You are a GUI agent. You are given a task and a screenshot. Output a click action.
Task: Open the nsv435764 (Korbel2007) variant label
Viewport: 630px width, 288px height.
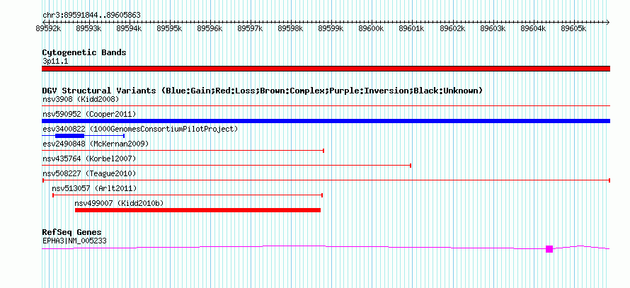[x=89, y=159]
